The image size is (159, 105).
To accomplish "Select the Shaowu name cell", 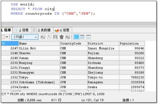I will point(39,53).
